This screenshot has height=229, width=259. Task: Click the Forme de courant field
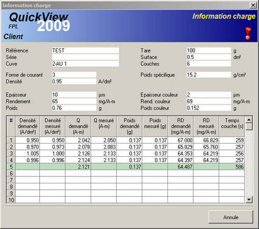click(74, 75)
